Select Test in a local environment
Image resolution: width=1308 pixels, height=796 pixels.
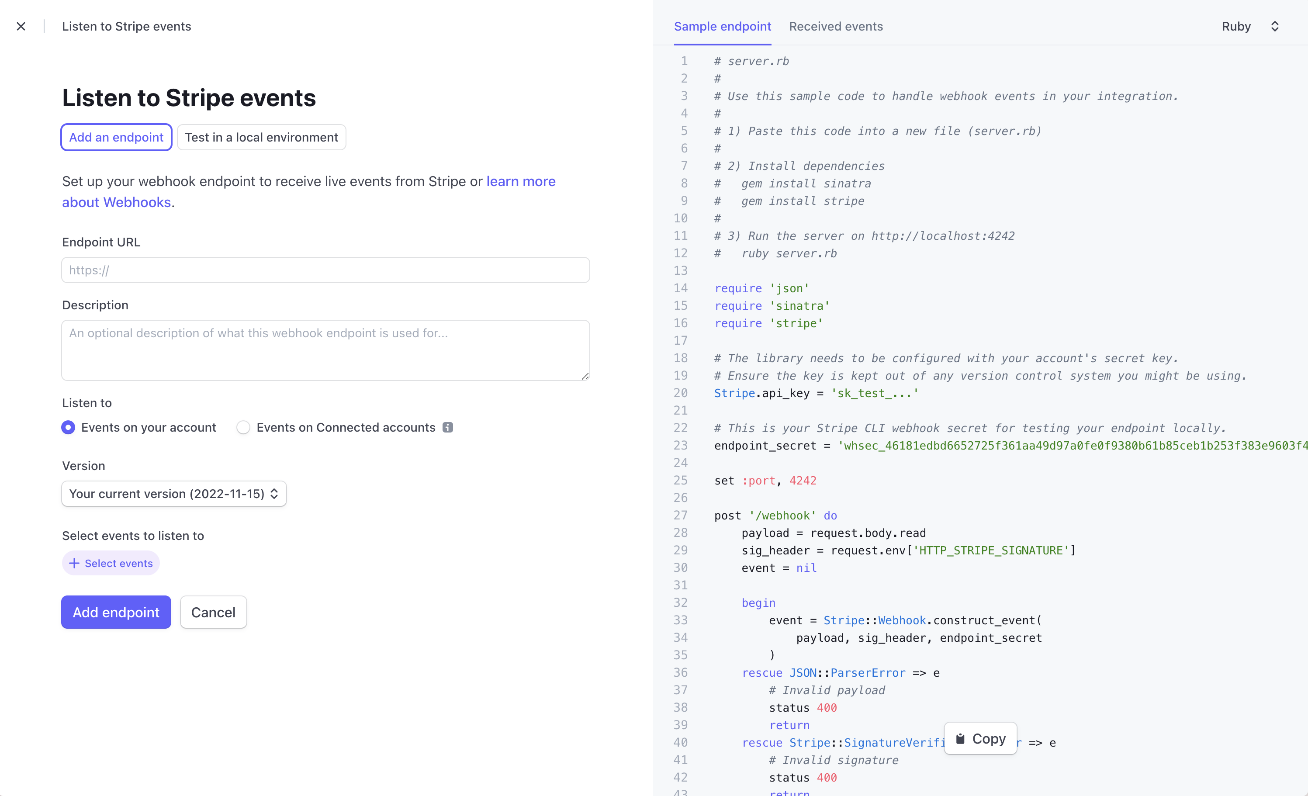click(261, 138)
